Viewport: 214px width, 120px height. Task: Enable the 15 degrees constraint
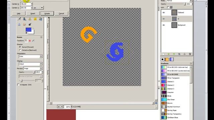coord(18,85)
